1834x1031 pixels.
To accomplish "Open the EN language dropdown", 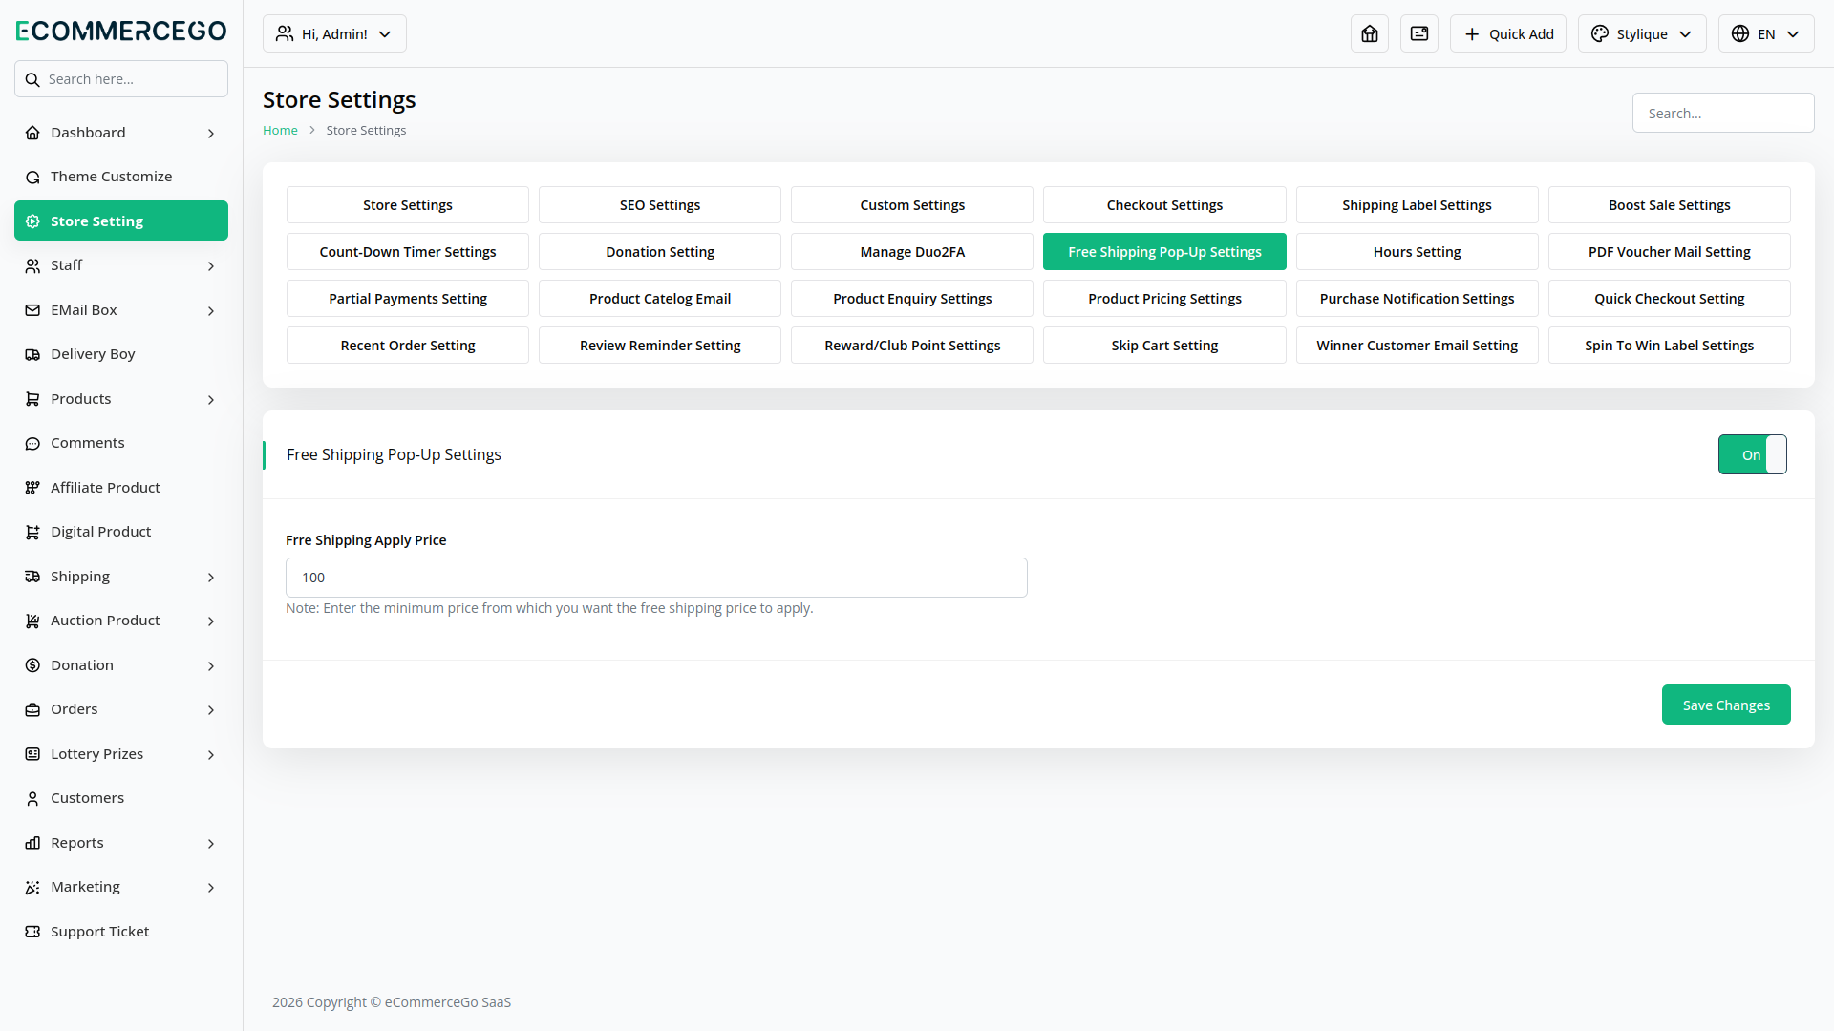I will (1766, 33).
